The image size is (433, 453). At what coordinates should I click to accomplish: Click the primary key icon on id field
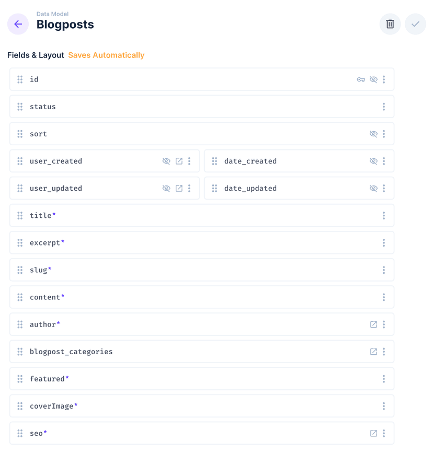[361, 79]
